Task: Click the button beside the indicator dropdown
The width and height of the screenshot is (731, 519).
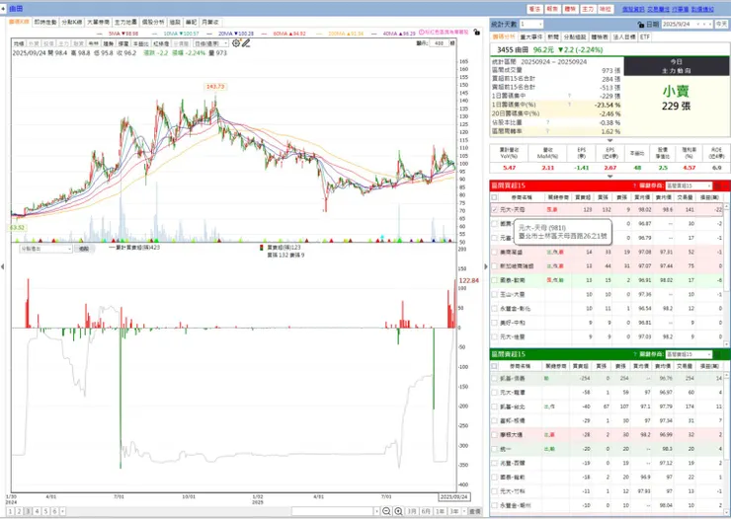Action: pos(83,249)
